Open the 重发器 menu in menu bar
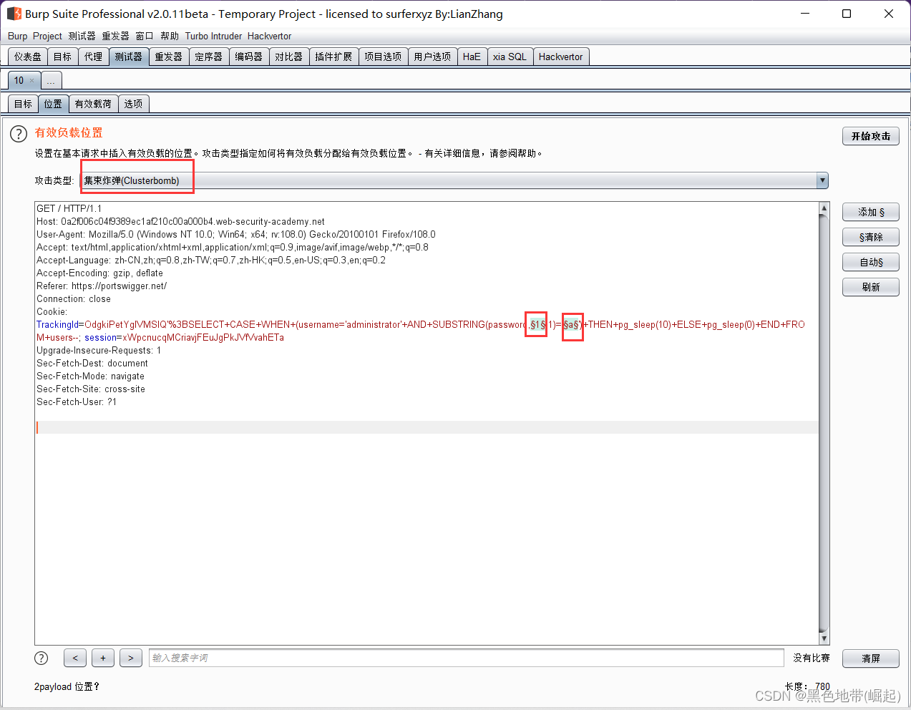 click(115, 36)
